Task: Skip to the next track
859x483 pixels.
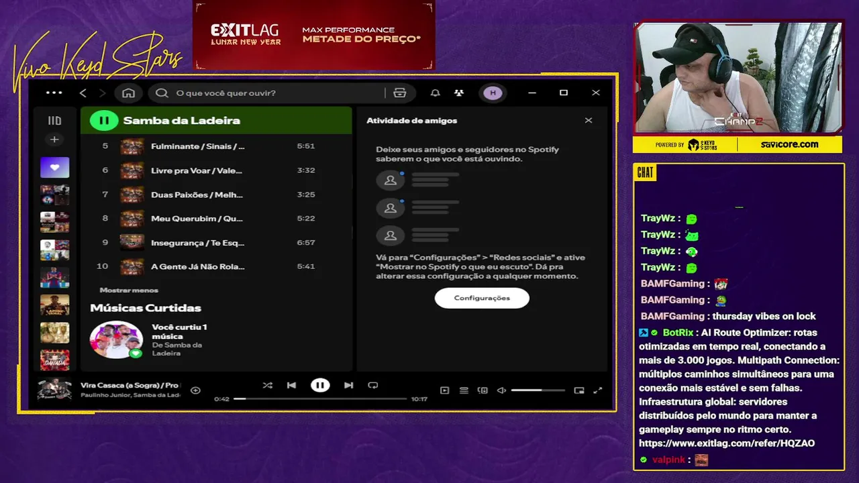Action: click(348, 385)
